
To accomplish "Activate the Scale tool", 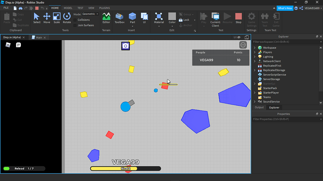I will (x=56, y=18).
